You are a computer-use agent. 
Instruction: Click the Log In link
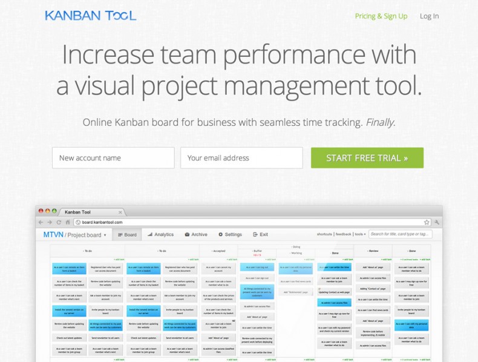pos(429,16)
